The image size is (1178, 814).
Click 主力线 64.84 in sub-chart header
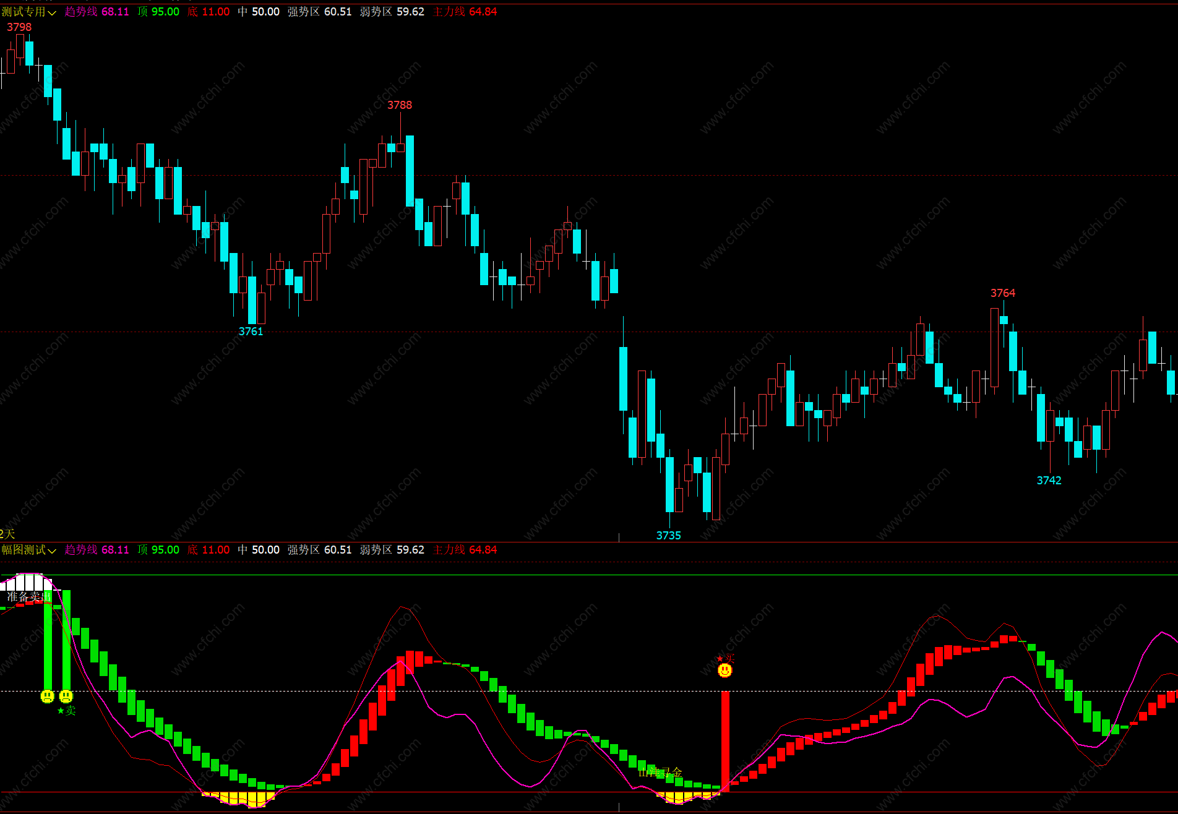tap(465, 550)
